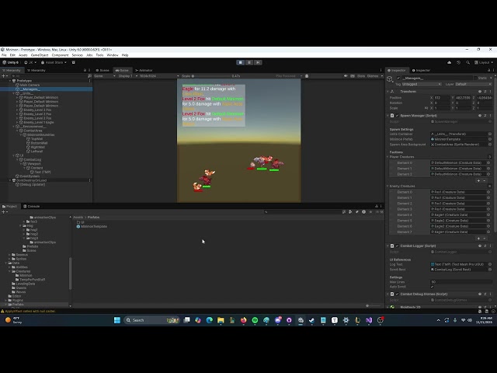Select the MinimonTemplate prefab asset
Viewport: 497px width, 373px height.
tap(92, 227)
